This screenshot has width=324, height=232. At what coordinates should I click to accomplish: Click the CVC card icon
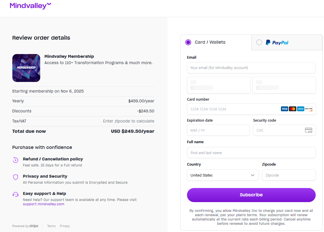308,130
